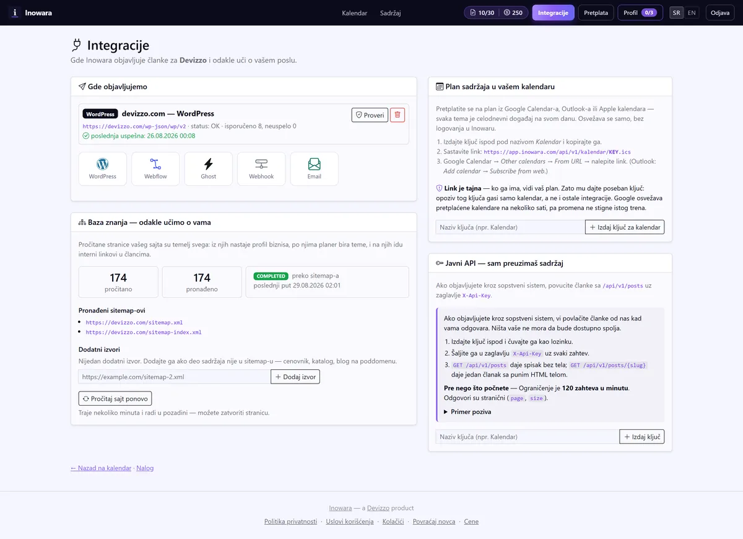Open the devizzo.com/sitemap-index.xml link
The width and height of the screenshot is (743, 539).
tap(144, 333)
